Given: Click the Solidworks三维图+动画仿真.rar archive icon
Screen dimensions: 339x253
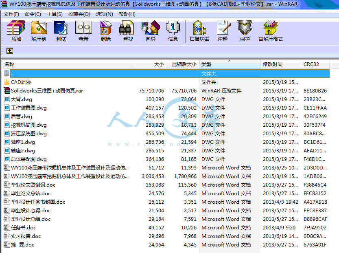Looking at the screenshot, I should [7, 91].
